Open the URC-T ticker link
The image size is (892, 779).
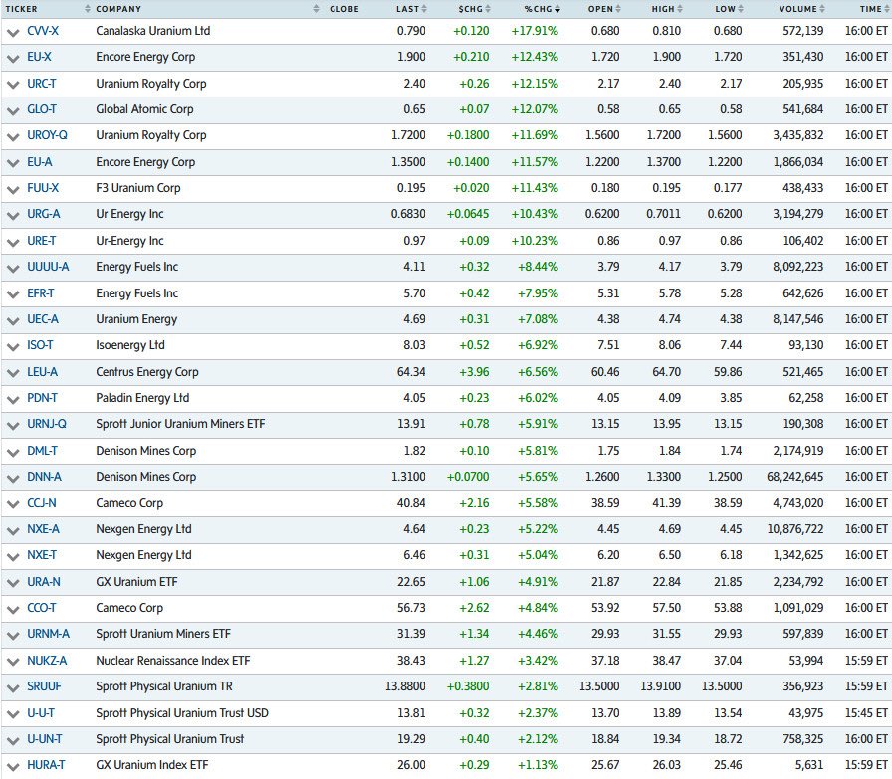coord(42,84)
